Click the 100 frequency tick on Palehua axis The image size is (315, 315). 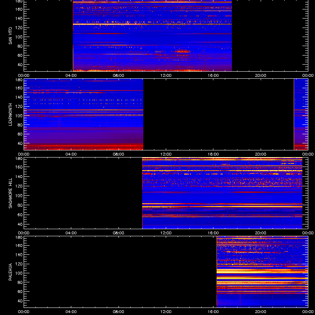(x=19, y=273)
